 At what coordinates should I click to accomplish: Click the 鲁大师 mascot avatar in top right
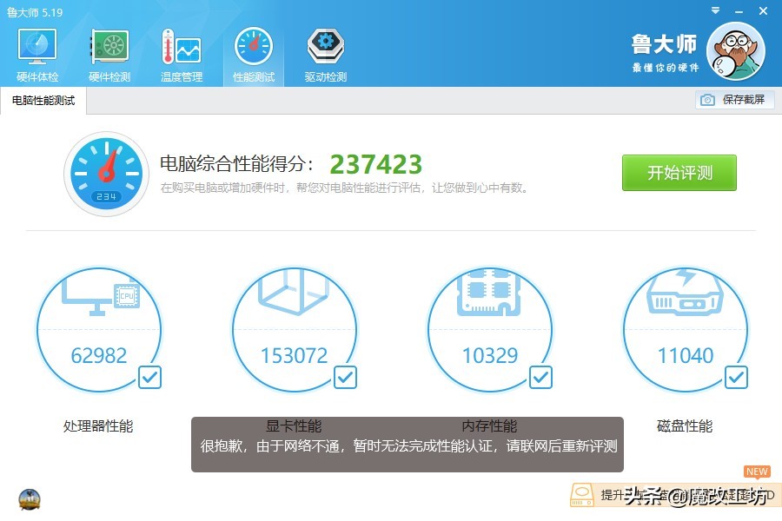[736, 52]
